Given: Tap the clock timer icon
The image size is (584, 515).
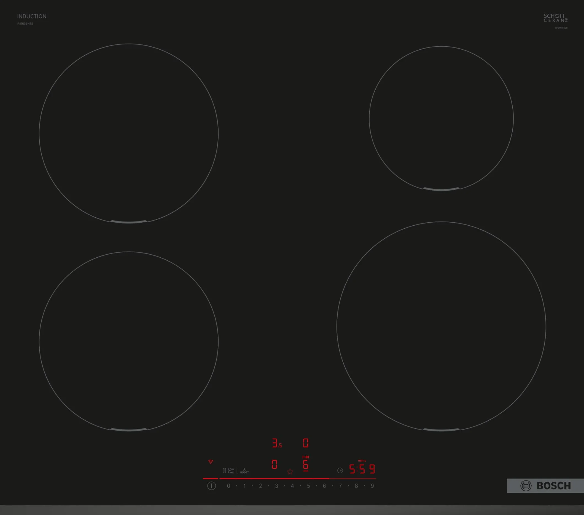Looking at the screenshot, I should point(340,470).
